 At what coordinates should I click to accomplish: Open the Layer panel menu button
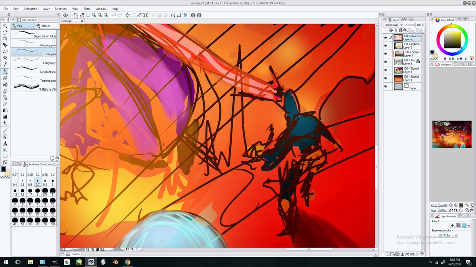385,19
